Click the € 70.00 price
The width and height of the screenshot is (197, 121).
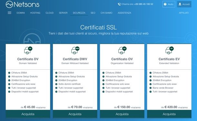77,107
